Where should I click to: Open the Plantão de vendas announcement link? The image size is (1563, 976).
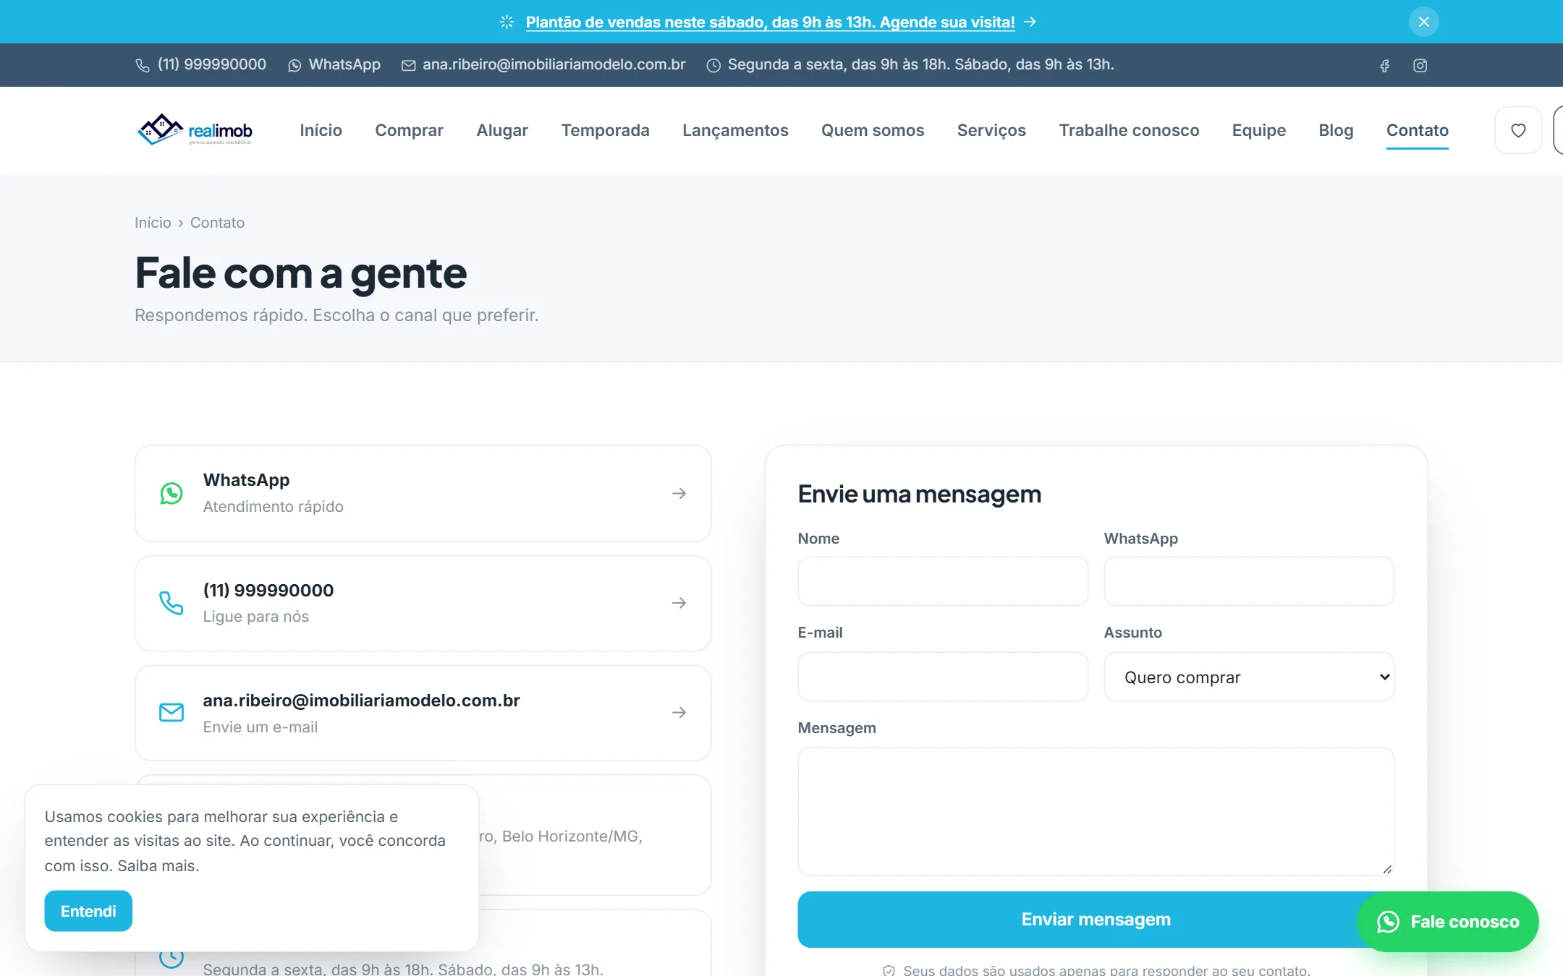(x=770, y=22)
